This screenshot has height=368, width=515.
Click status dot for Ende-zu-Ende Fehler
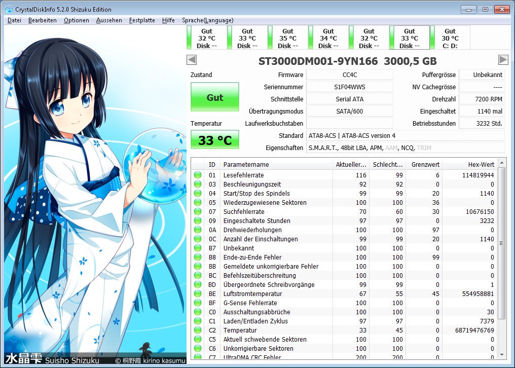click(x=198, y=257)
